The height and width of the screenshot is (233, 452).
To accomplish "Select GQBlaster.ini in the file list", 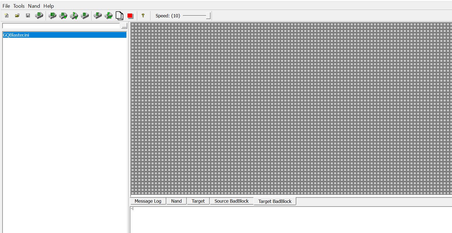I will (x=16, y=35).
